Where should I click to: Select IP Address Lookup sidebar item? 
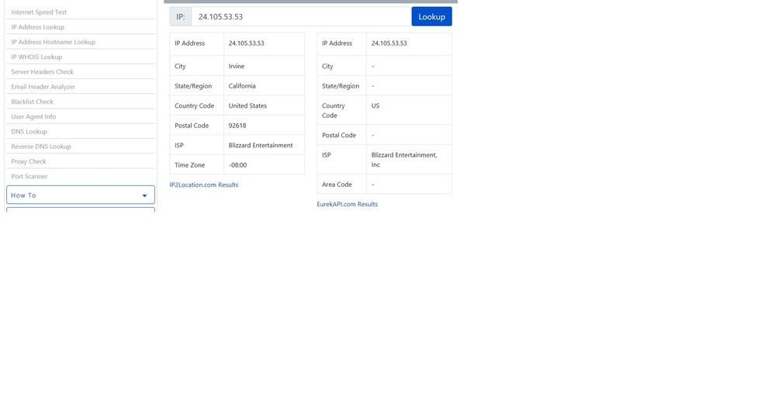click(x=38, y=27)
